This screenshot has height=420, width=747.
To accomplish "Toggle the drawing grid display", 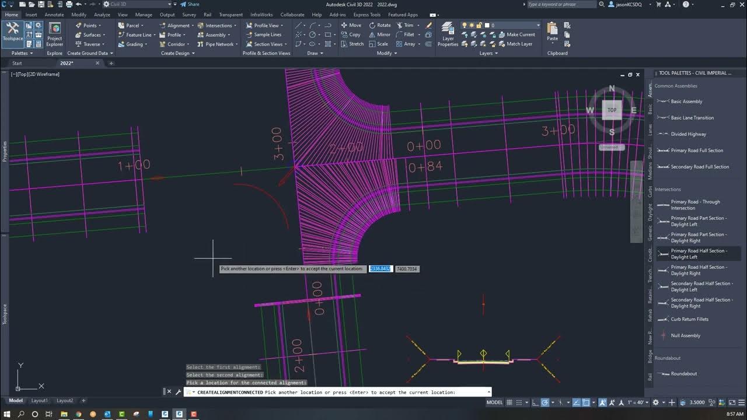I will 510,402.
